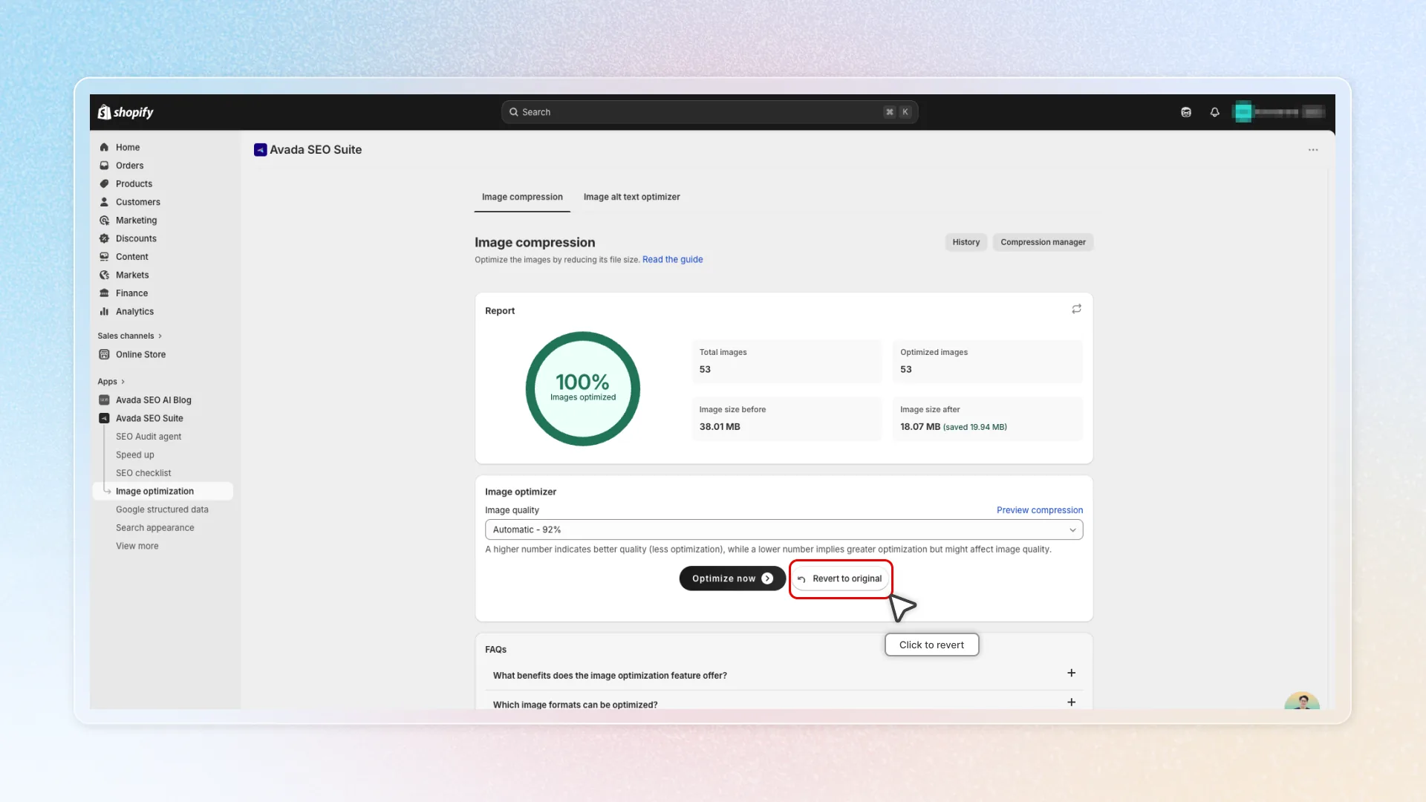Click the Finance bank icon
This screenshot has height=802, width=1426.
click(104, 293)
